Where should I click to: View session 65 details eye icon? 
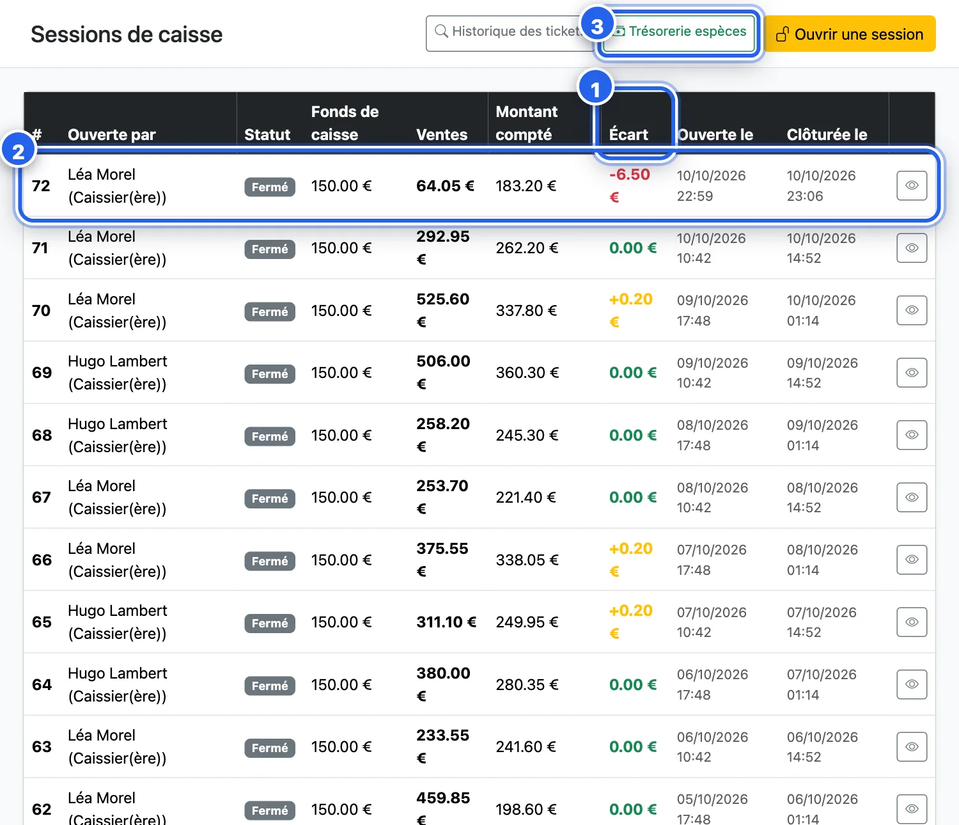pos(912,622)
